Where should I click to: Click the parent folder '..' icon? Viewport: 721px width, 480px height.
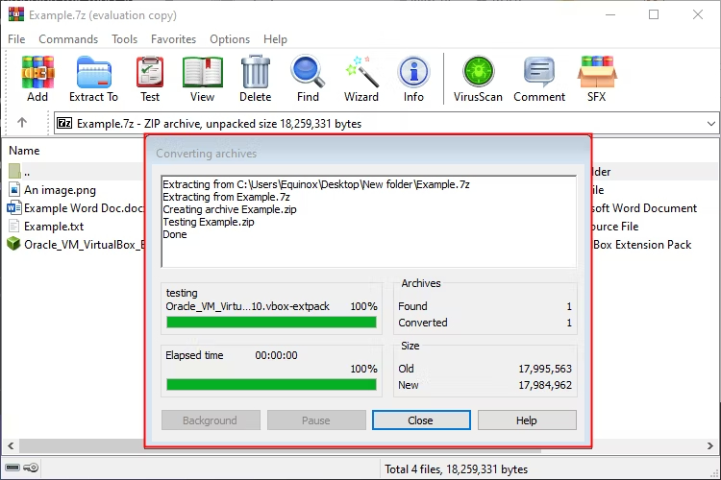pyautogui.click(x=14, y=171)
